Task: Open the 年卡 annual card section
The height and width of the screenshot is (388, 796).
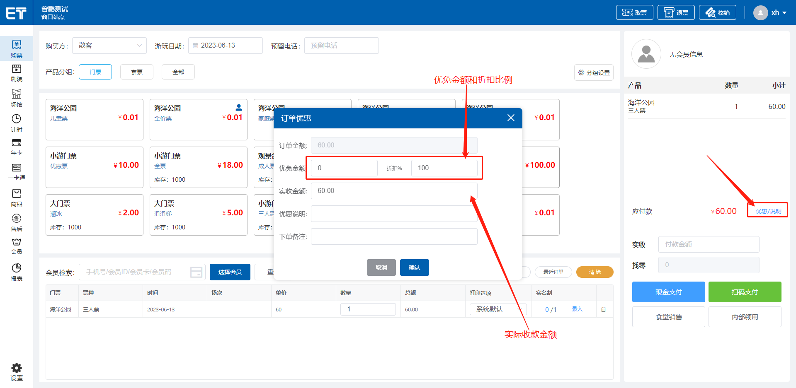Action: point(16,147)
